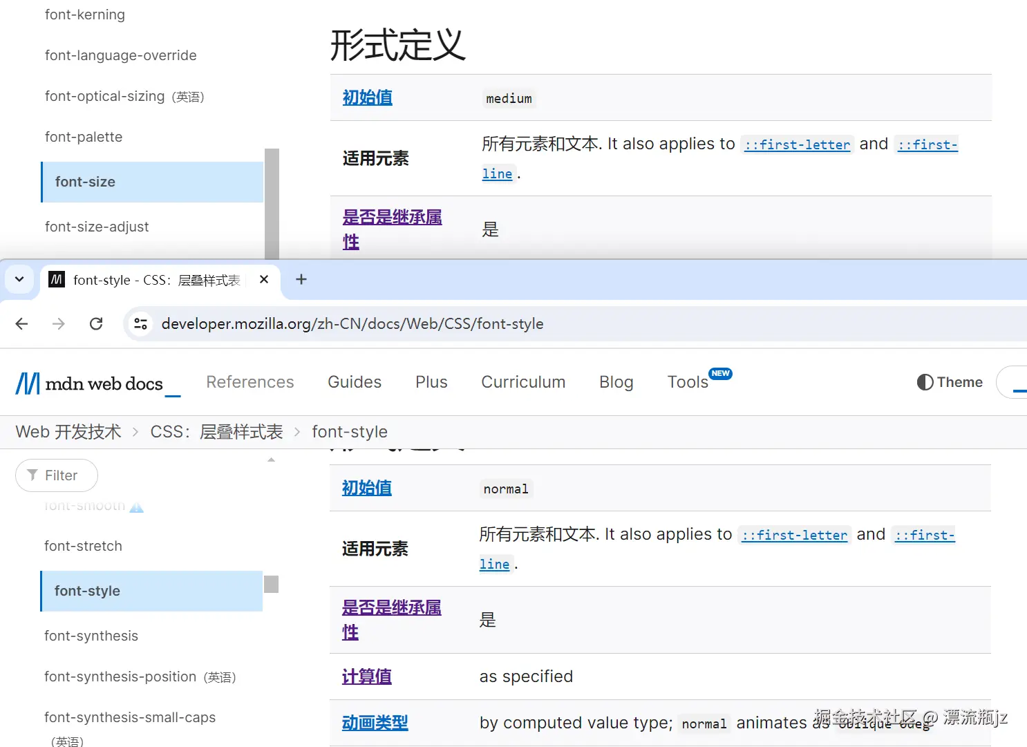Image resolution: width=1027 pixels, height=747 pixels.
Task: Open the Plus menu
Action: click(431, 382)
